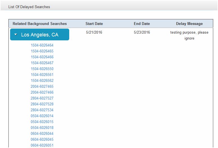Image resolution: width=218 pixels, height=148 pixels.
Task: Open search 0504-6026018
Action: [42, 128]
